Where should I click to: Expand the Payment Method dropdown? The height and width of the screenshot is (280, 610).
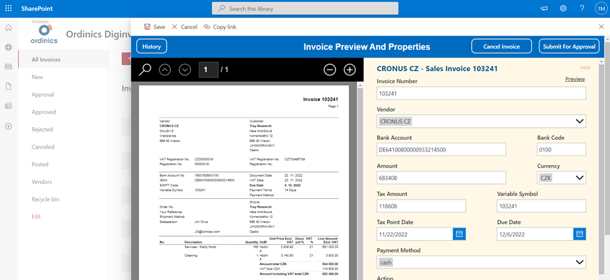[x=579, y=262]
